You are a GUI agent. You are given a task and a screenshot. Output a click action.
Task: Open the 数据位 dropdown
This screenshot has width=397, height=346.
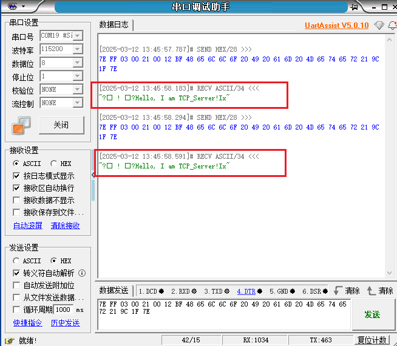pos(78,63)
